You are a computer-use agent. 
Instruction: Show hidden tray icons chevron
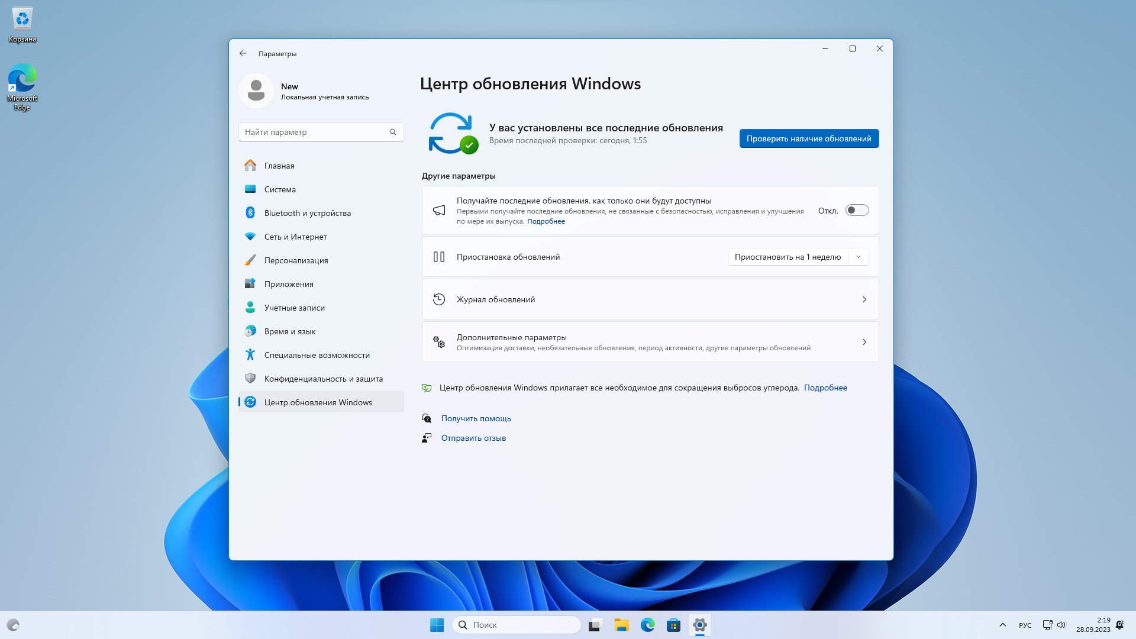[1002, 625]
